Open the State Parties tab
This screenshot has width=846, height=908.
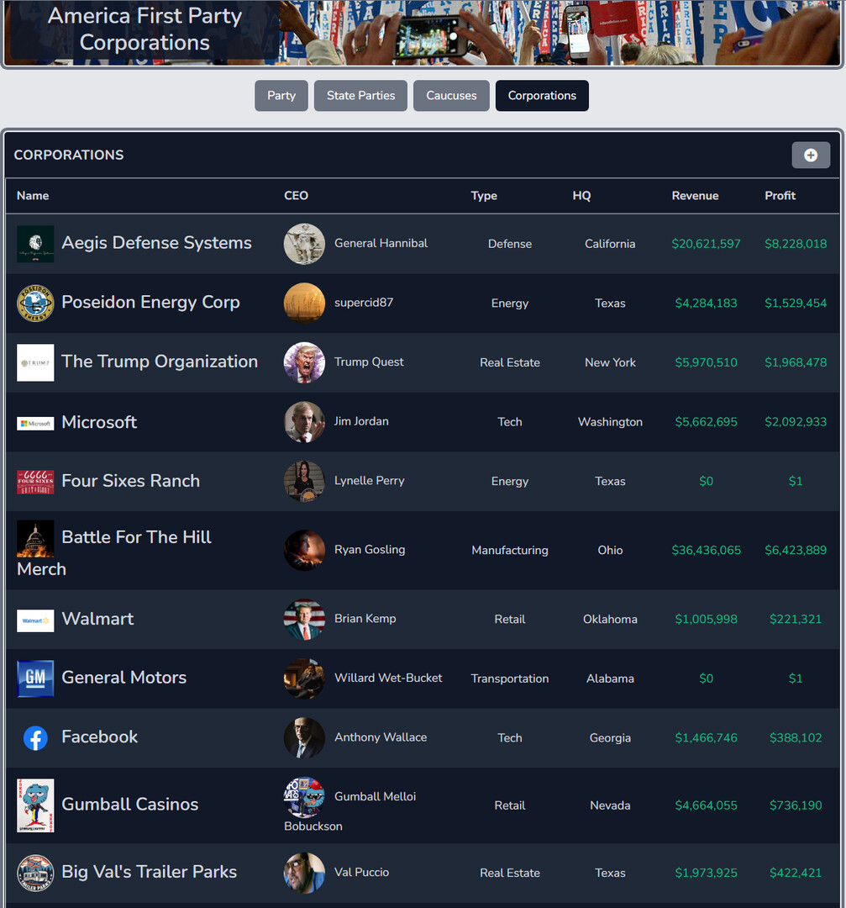pyautogui.click(x=360, y=96)
